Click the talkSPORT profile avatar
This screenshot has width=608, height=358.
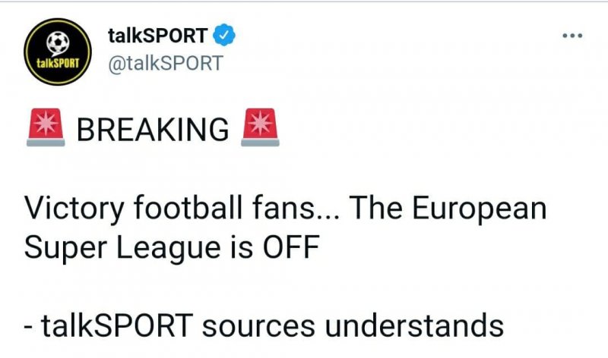pyautogui.click(x=54, y=52)
